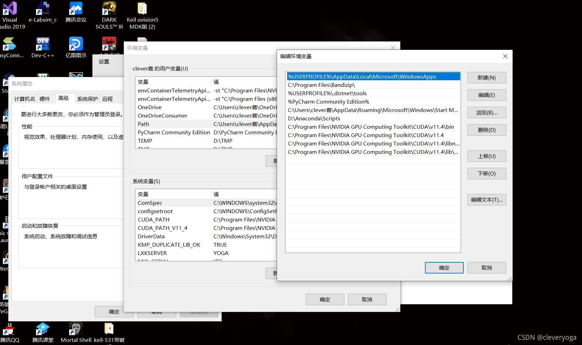The width and height of the screenshot is (582, 345).
Task: Open the DARK SOULS III desktop icon
Action: click(x=109, y=15)
